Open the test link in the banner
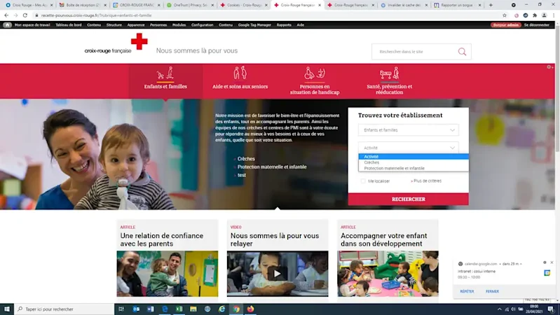 [241, 175]
